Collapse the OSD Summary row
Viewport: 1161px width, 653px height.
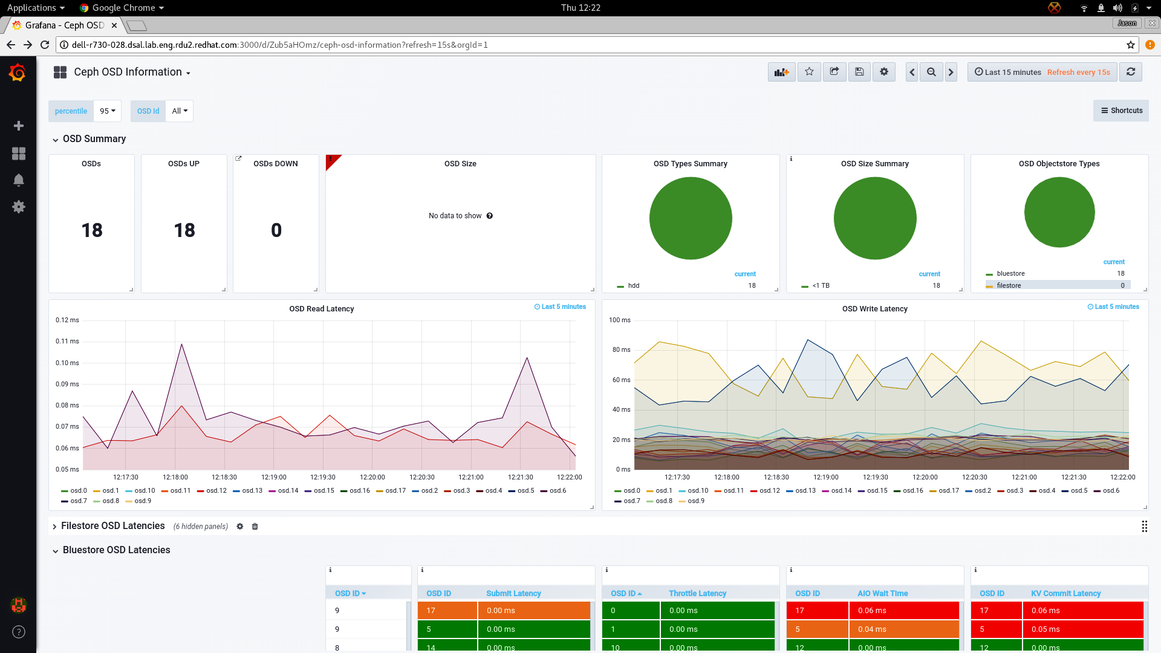(94, 139)
